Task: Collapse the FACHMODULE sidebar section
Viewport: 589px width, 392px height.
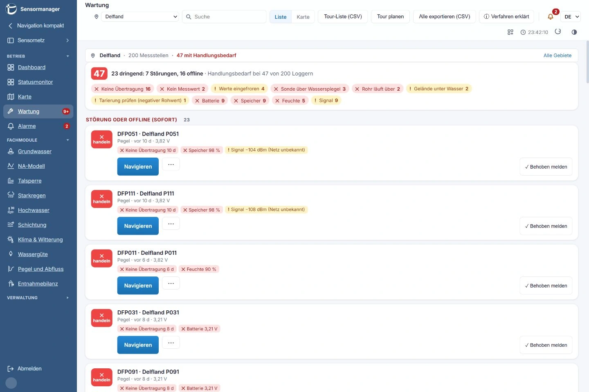Action: point(38,140)
